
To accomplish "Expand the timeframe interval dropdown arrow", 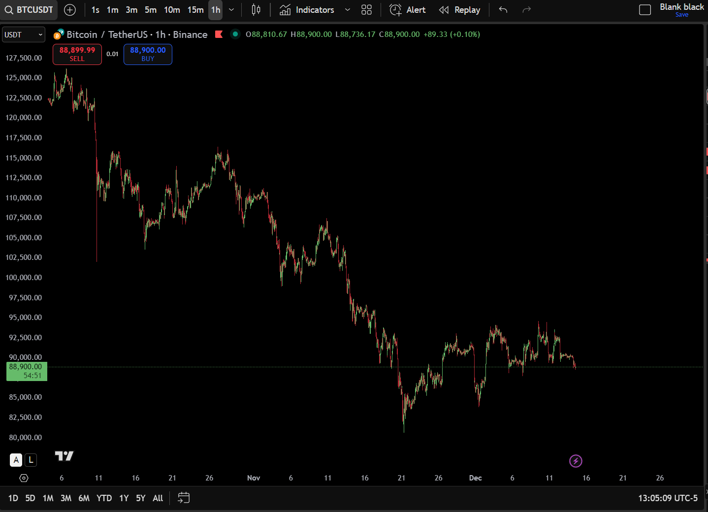I will point(231,10).
